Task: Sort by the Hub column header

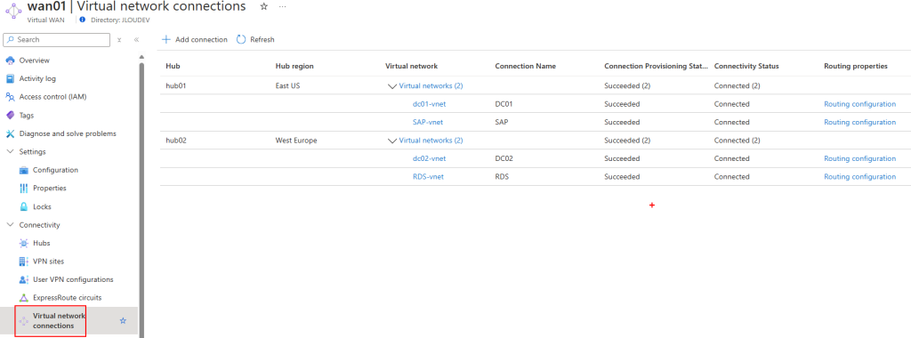Action: pos(173,66)
